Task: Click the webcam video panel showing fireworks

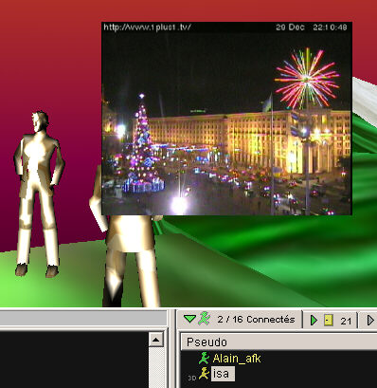Action: coord(226,119)
